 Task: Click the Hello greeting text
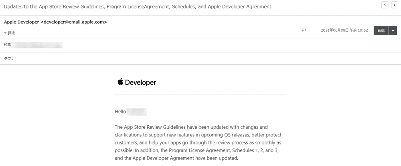120,112
